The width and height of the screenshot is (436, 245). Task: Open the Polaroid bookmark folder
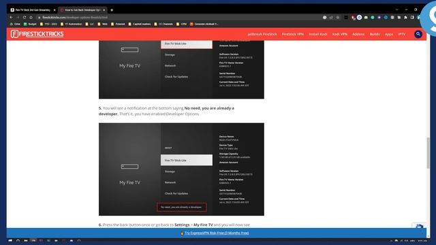tap(118, 24)
